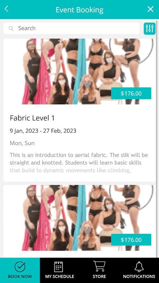Viewport: 159px width, 283px height.
Task: Click the magnifying glass search icon
Action: coord(11,28)
